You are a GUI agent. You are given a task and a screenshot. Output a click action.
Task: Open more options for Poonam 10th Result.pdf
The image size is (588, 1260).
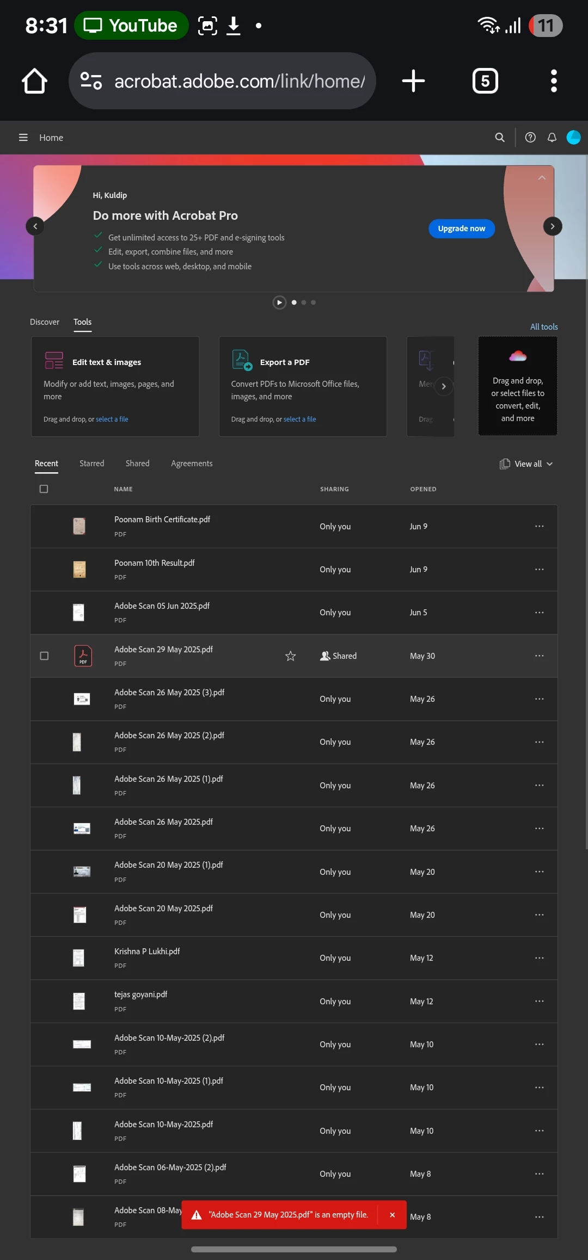pyautogui.click(x=540, y=569)
